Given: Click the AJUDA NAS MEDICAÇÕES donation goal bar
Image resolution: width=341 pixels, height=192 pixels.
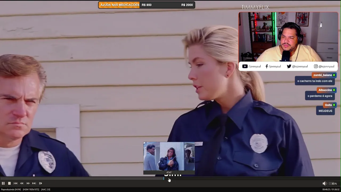Looking at the screenshot, I should tap(147, 5).
